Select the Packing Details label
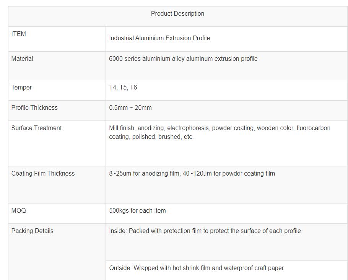The width and height of the screenshot is (348, 280). tap(32, 231)
